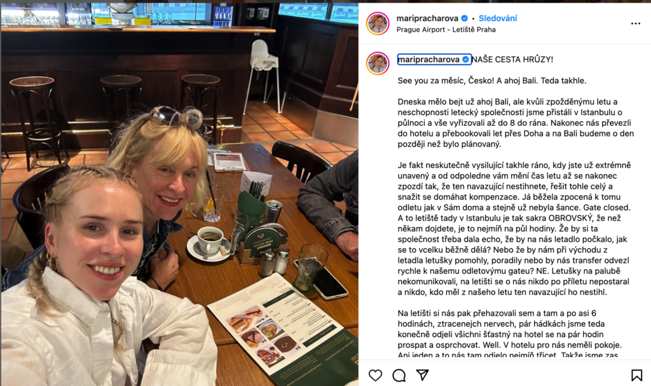Image resolution: width=651 pixels, height=386 pixels.
Task: Click the caption profile avatar
Action: [378, 64]
